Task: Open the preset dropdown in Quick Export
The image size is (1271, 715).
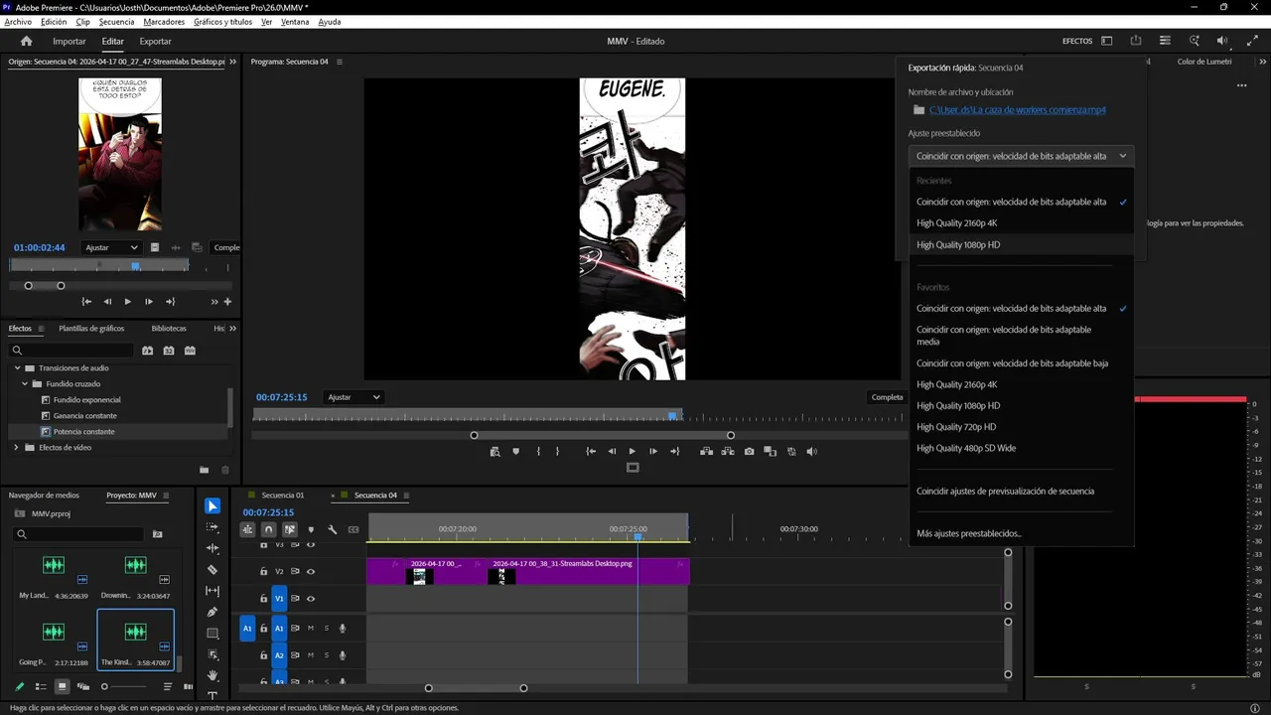Action: pyautogui.click(x=1020, y=156)
